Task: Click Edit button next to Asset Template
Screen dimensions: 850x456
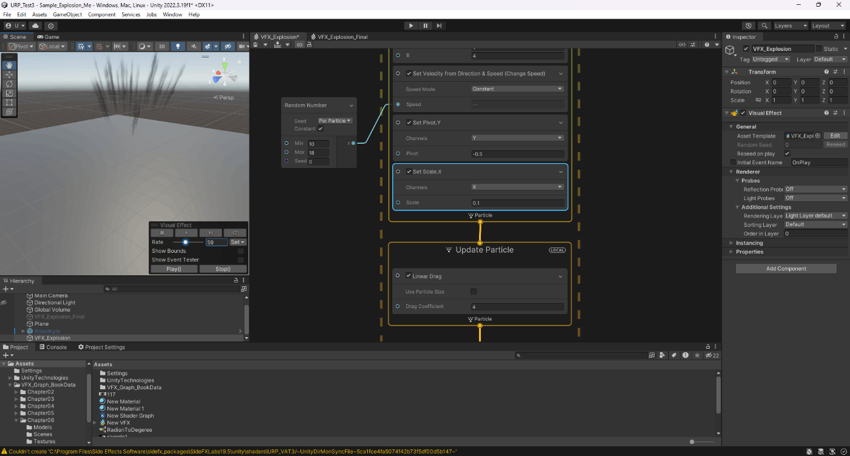Action: pyautogui.click(x=835, y=136)
